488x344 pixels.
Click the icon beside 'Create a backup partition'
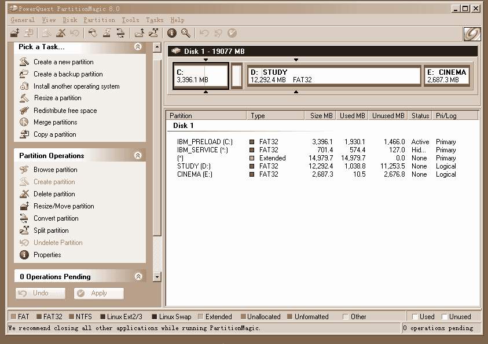click(24, 74)
